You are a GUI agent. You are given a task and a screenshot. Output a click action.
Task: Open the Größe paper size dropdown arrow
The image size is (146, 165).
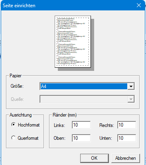[x=131, y=86]
